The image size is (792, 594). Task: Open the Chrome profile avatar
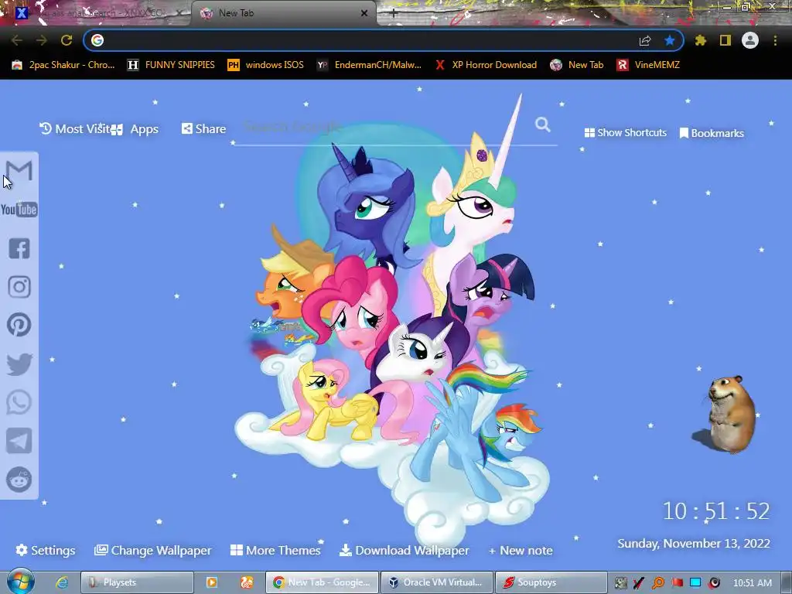750,40
